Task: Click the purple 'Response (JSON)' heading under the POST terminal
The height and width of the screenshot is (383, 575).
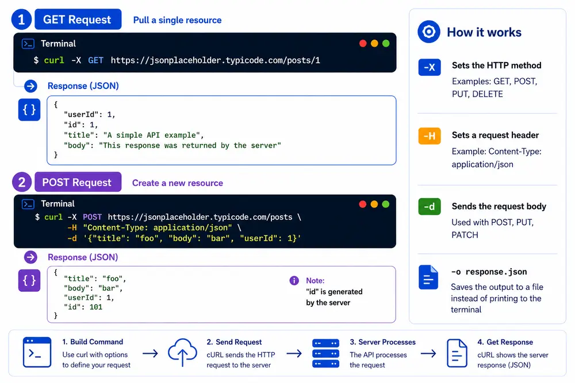Action: (83, 257)
